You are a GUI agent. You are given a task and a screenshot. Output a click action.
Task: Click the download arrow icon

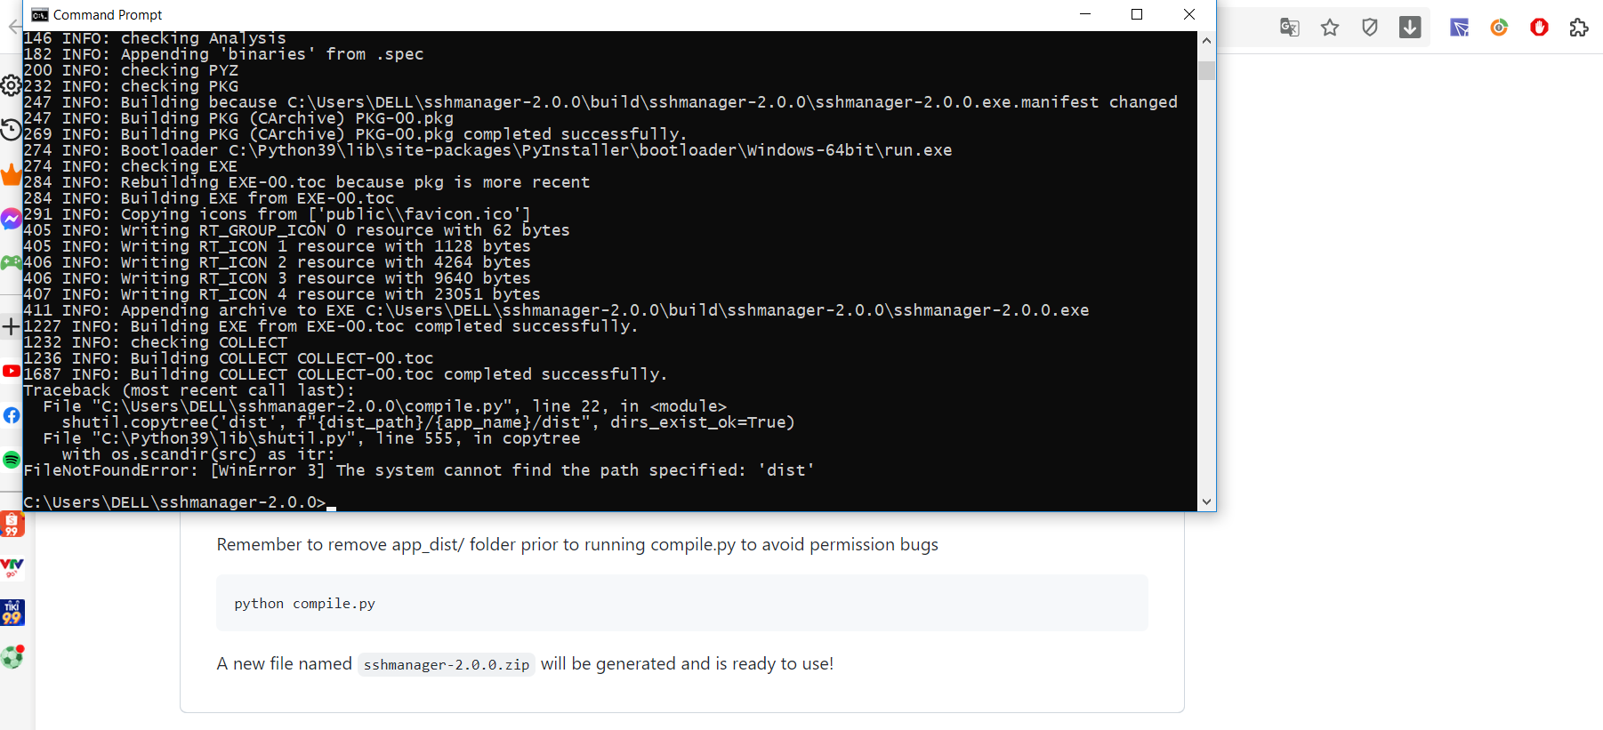(x=1410, y=28)
